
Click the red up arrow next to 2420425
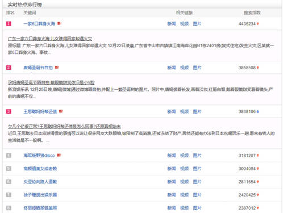pyautogui.click(x=258, y=195)
